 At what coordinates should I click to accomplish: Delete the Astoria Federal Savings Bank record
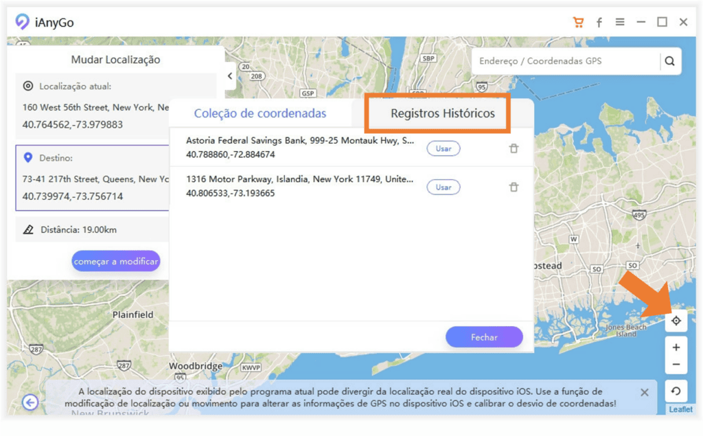(x=514, y=148)
